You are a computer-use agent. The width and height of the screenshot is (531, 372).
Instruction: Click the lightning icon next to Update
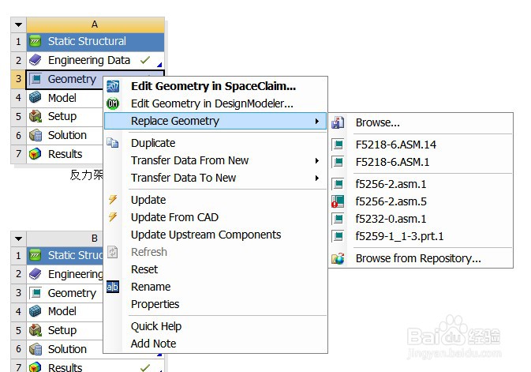coord(113,199)
